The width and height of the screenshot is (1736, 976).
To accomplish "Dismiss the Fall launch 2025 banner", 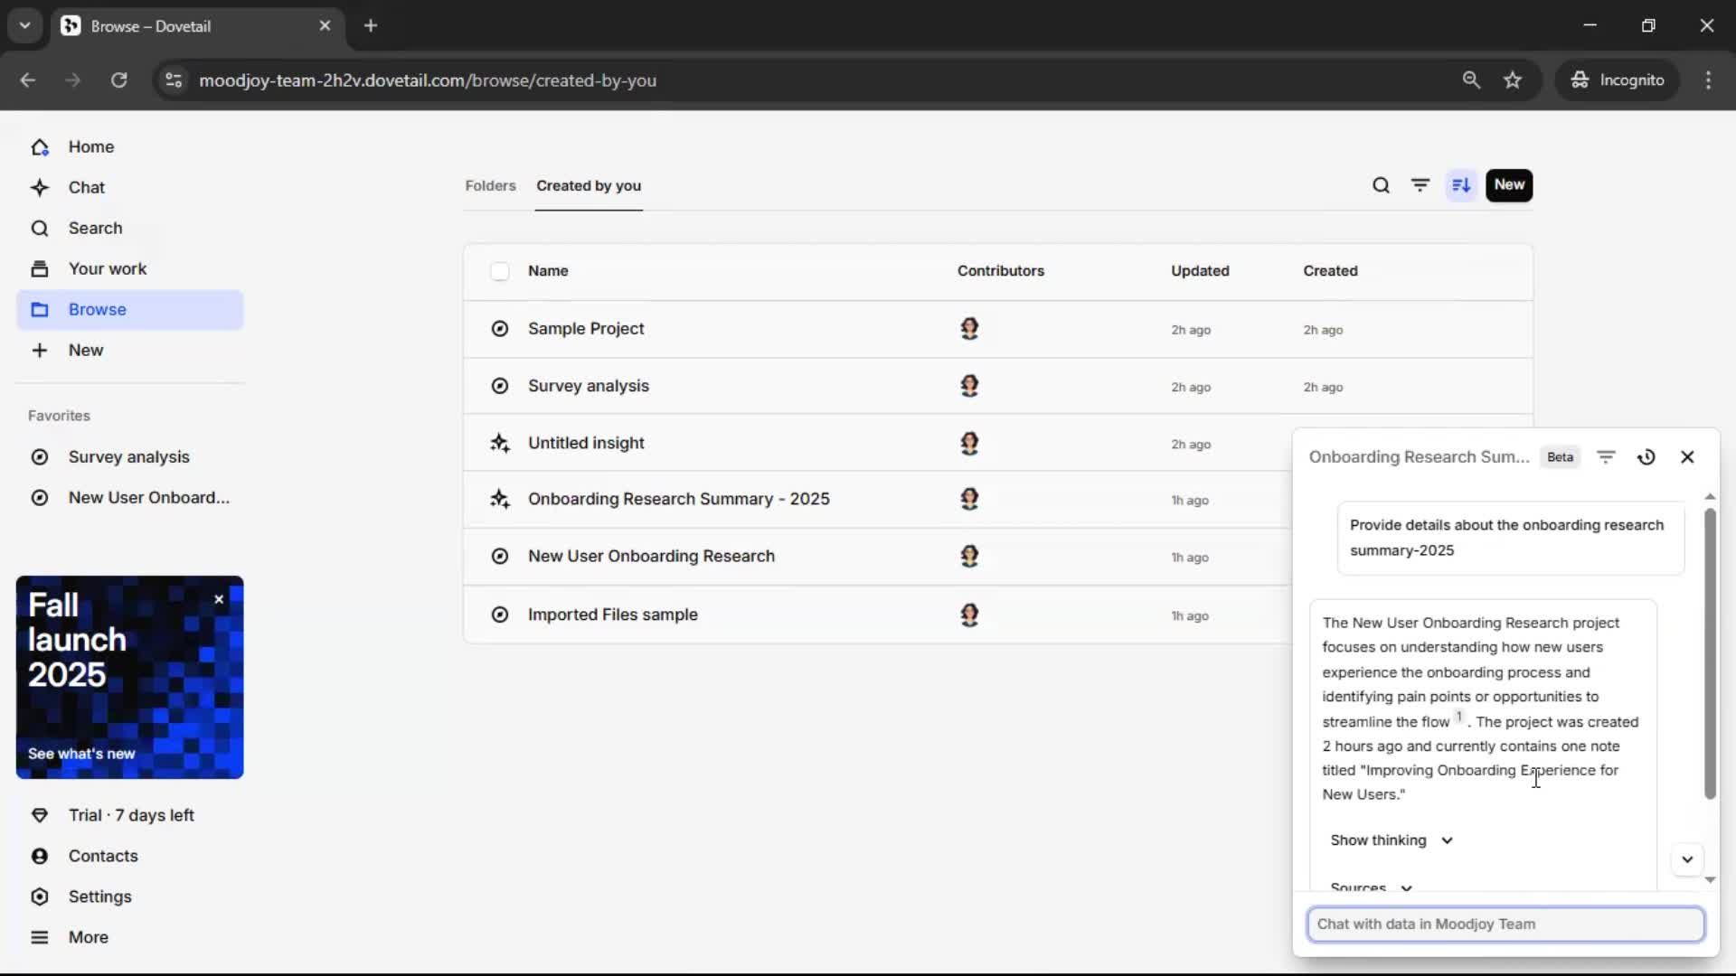I will [x=219, y=599].
